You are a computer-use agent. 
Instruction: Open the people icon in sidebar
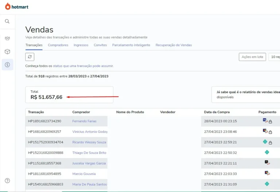[x=7, y=38]
